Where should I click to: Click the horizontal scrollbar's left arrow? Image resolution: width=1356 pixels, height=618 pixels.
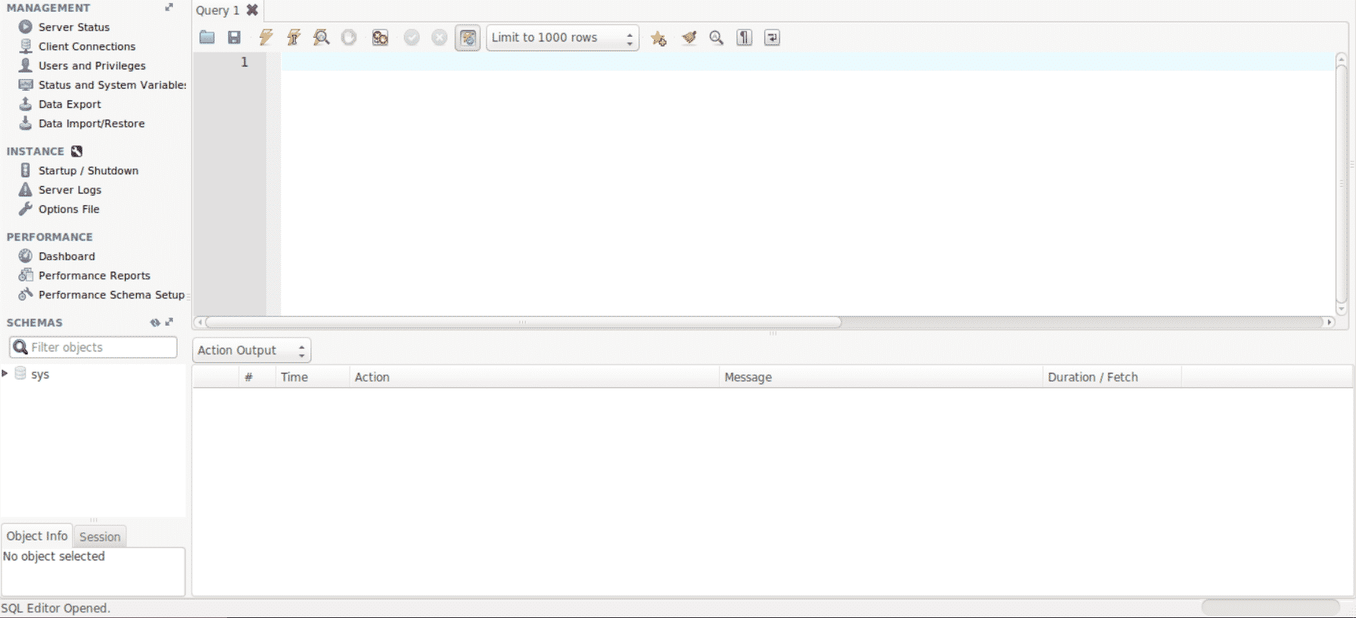pyautogui.click(x=200, y=322)
